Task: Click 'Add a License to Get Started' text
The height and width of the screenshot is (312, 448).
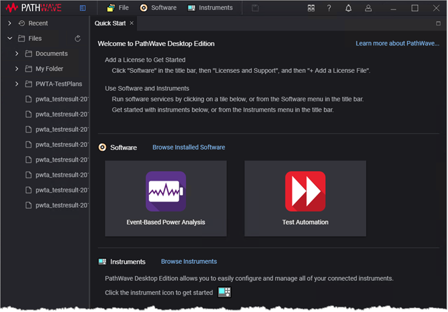Action: [145, 60]
